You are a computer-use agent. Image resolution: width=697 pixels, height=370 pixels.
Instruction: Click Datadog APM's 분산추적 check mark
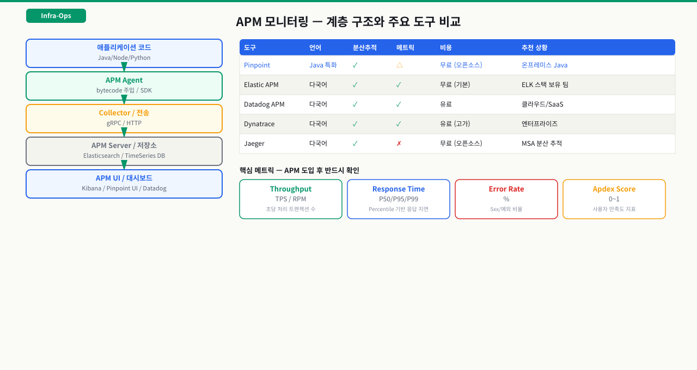point(355,104)
